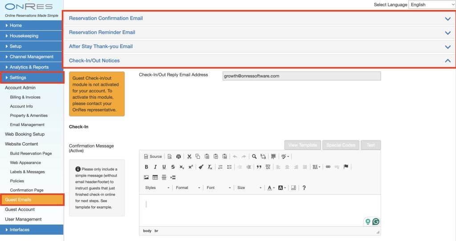This screenshot has height=241, width=456.
Task: Create a Div container
Action: coord(268,167)
